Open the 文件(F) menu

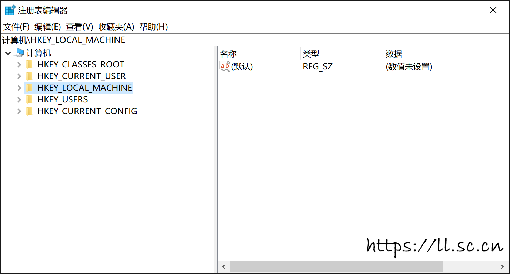click(x=16, y=27)
